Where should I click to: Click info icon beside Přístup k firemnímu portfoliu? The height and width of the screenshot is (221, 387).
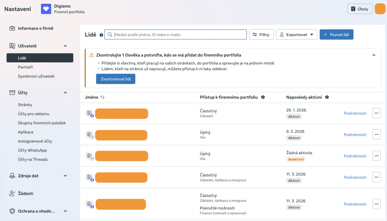263,97
